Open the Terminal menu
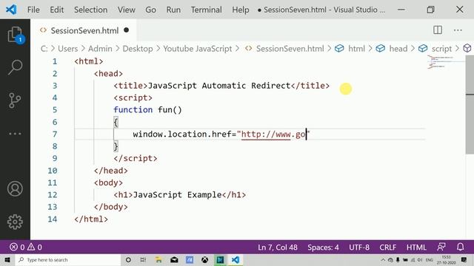474x266 pixels. click(x=206, y=10)
